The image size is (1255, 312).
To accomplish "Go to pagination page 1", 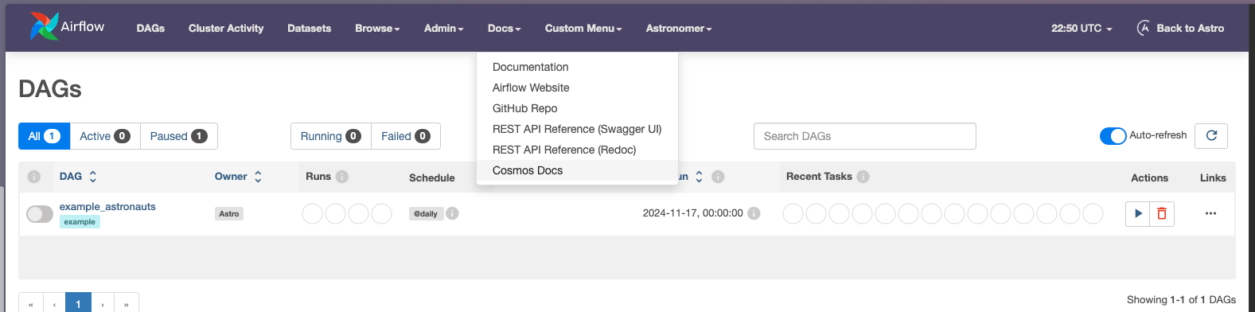I will coord(78,303).
